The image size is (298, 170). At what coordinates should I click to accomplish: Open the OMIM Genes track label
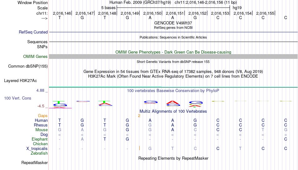(35, 57)
